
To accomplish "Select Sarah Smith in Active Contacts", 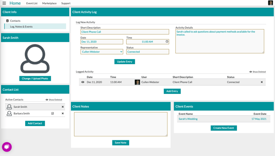I will pos(20,107).
